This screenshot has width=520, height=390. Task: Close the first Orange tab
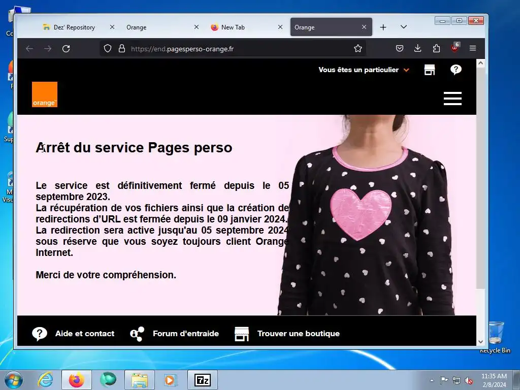coord(197,27)
